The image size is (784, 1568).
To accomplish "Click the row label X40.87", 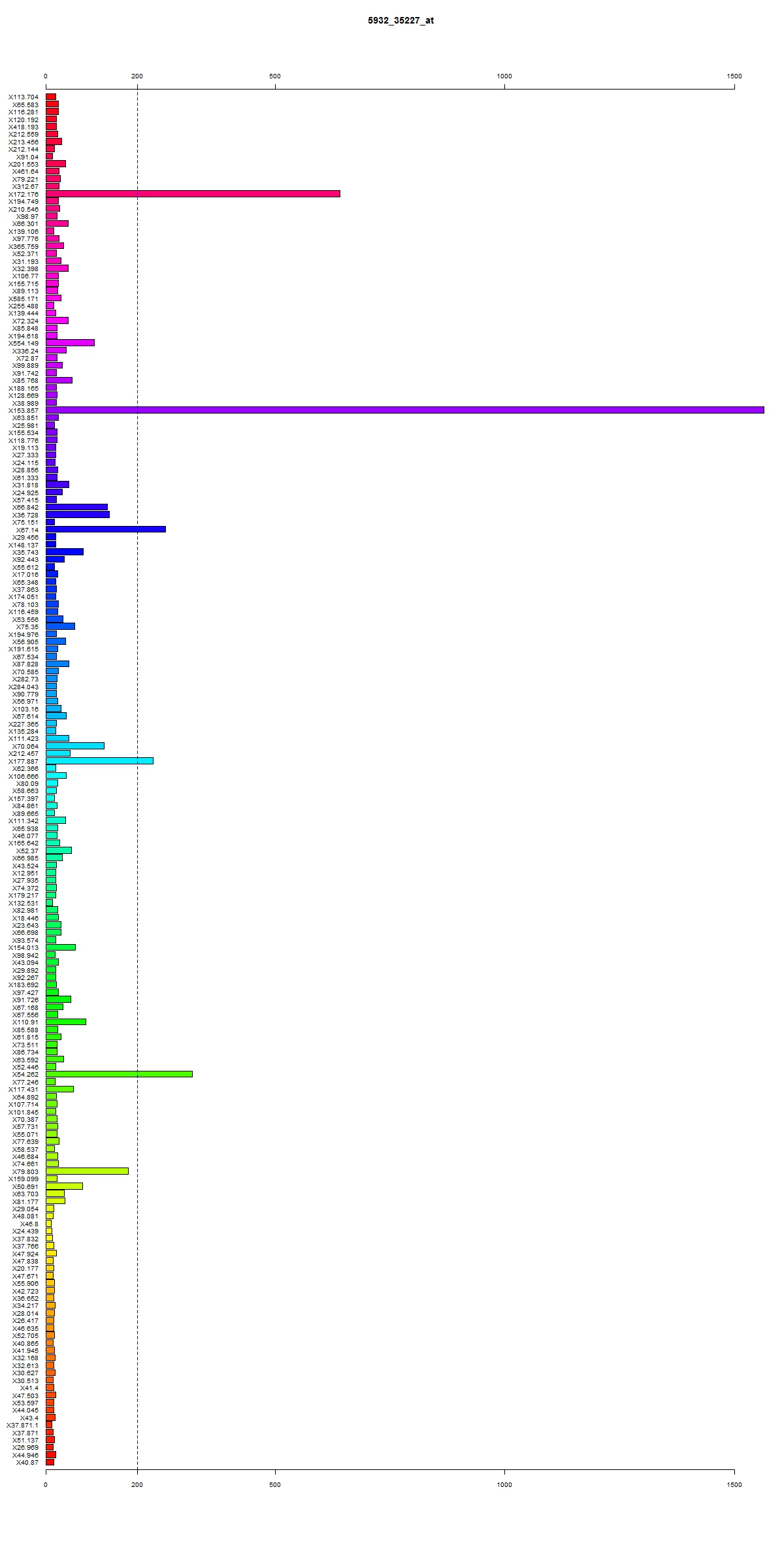I will point(27,1462).
